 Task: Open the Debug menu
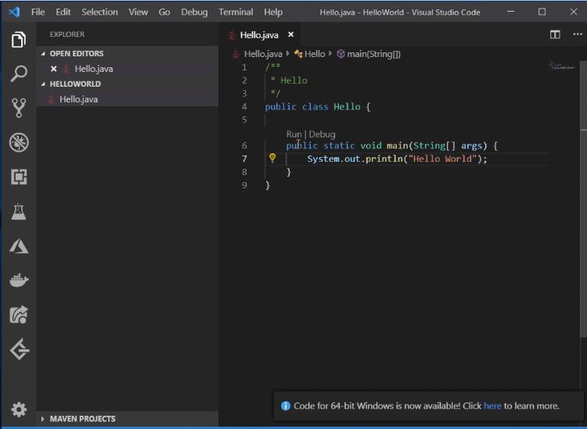[x=194, y=12]
